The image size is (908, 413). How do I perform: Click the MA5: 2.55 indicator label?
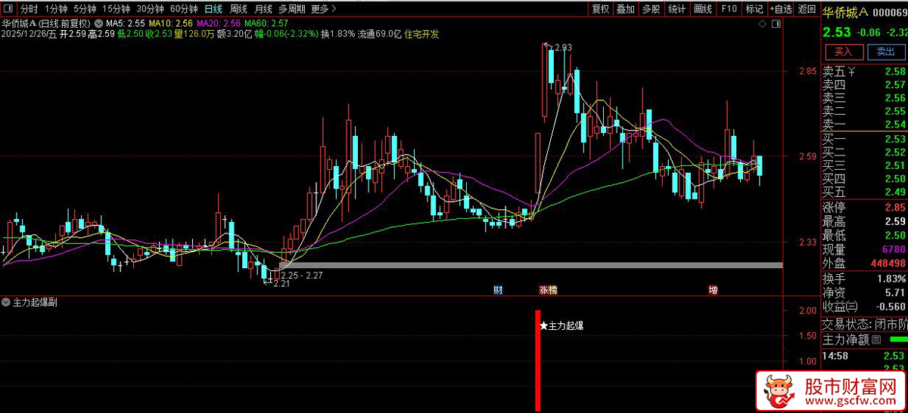point(124,23)
